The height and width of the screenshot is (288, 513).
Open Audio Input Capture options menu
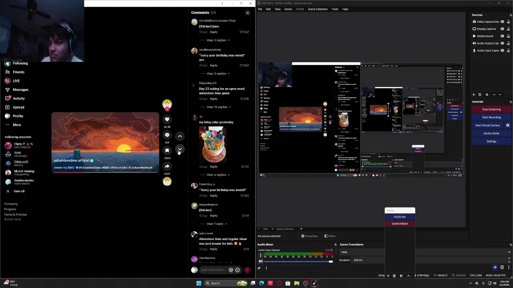click(261, 255)
